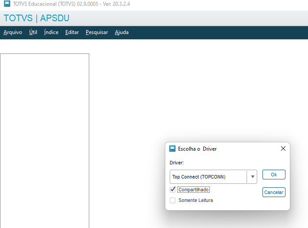Open the Pesquisar menu
This screenshot has width=308, height=228.
tap(97, 32)
